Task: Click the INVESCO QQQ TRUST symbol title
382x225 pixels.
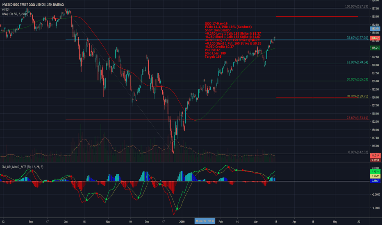Action: coord(33,4)
